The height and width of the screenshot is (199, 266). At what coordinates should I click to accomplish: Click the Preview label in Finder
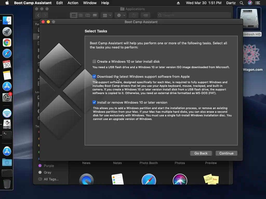click(x=211, y=163)
